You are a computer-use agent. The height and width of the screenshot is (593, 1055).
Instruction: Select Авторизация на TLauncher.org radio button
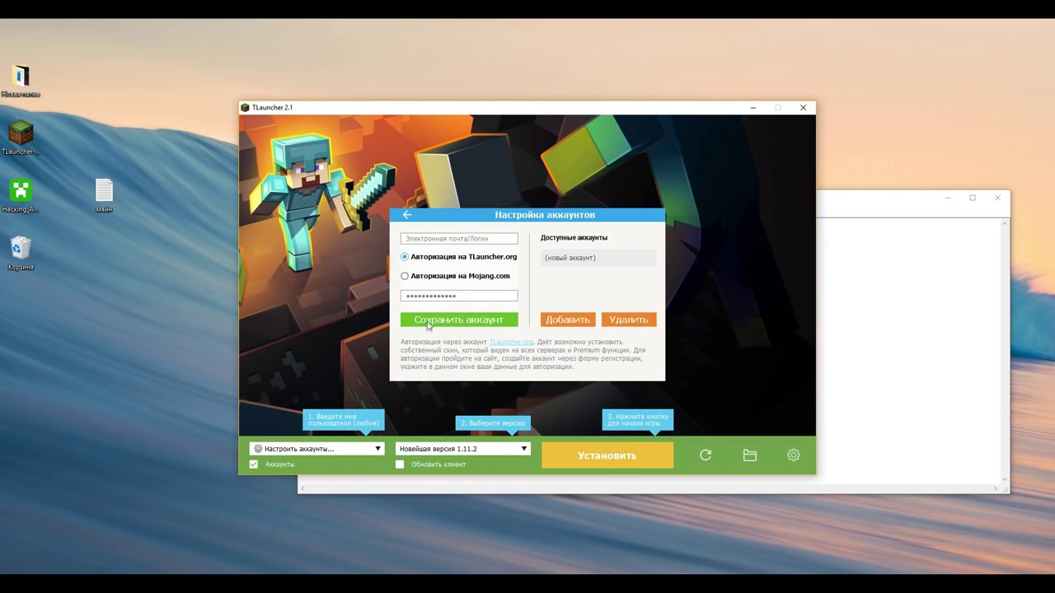[405, 257]
